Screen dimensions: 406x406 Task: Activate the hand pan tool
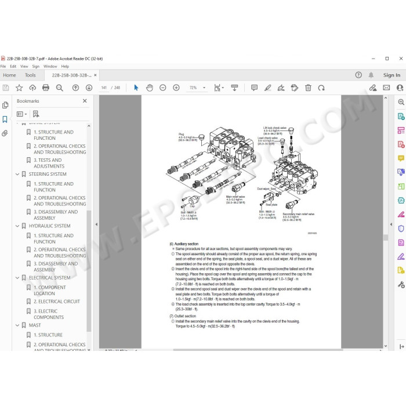point(150,88)
